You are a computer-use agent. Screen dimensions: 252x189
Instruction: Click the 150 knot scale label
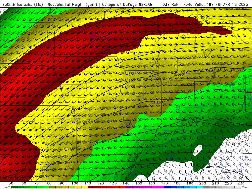pyautogui.click(x=139, y=183)
